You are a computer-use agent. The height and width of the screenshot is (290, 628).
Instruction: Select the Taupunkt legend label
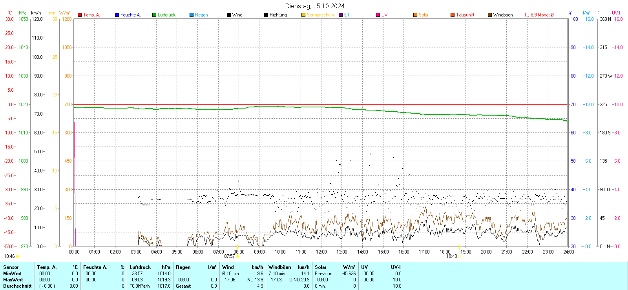click(465, 15)
